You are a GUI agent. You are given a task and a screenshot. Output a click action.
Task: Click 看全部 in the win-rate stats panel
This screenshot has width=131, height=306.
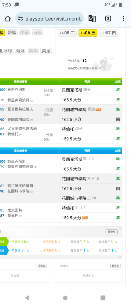point(111,232)
